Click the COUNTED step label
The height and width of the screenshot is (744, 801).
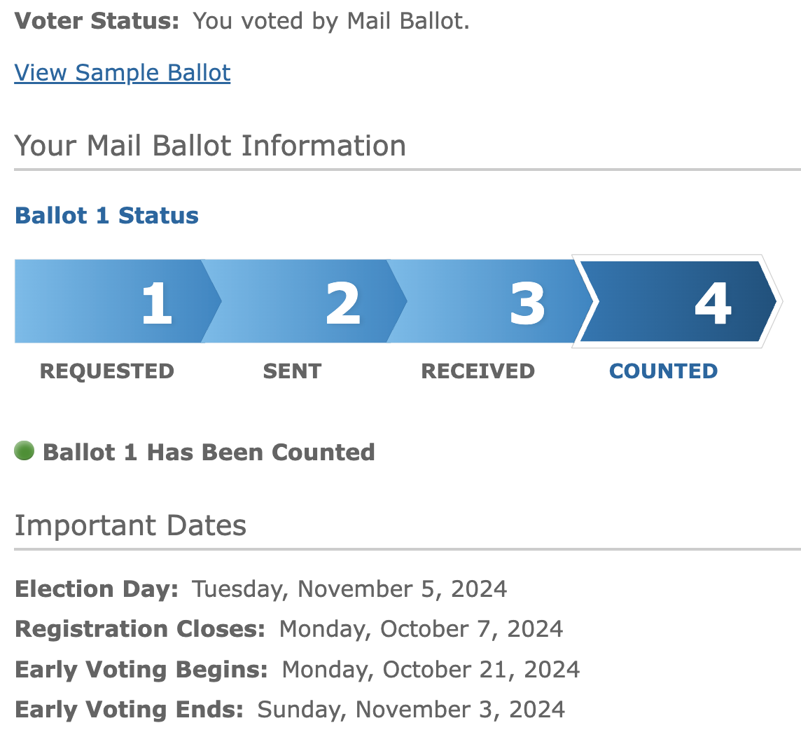tap(664, 371)
